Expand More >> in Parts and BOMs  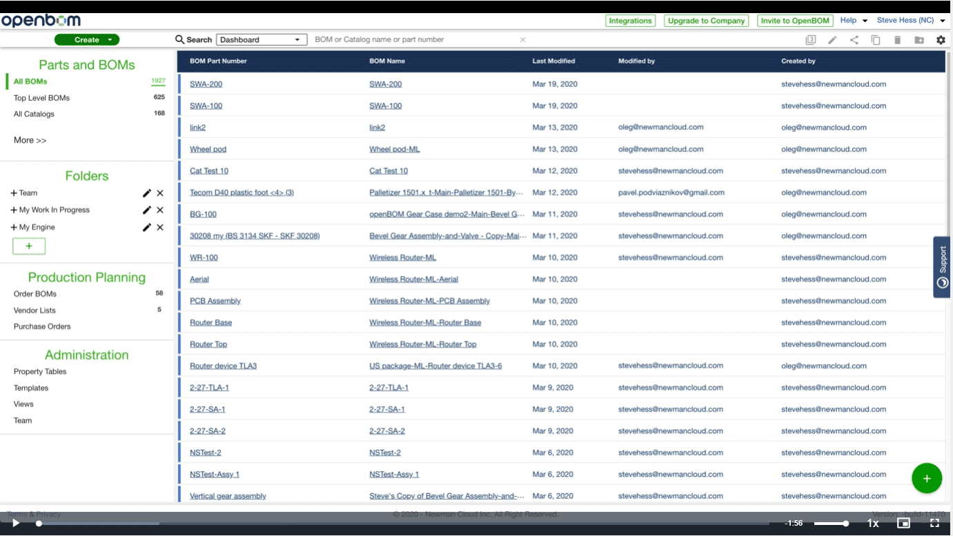click(x=30, y=140)
